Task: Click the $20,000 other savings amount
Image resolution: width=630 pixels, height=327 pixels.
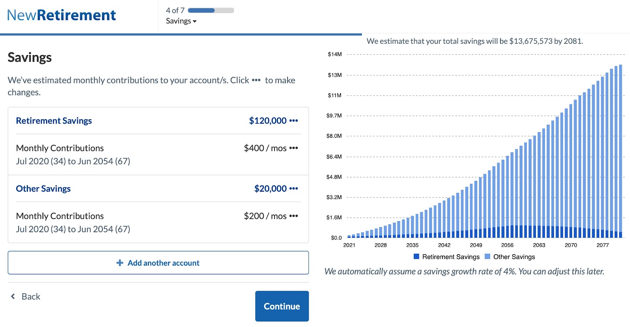Action: (271, 189)
